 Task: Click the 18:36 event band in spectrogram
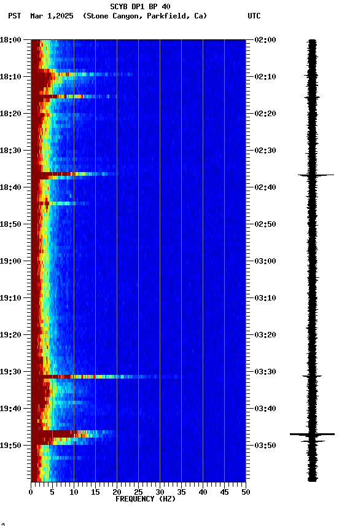(73, 175)
